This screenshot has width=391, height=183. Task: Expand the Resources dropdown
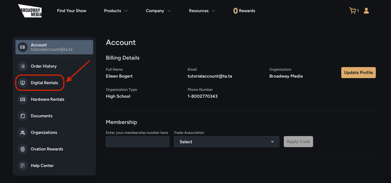coord(202,10)
